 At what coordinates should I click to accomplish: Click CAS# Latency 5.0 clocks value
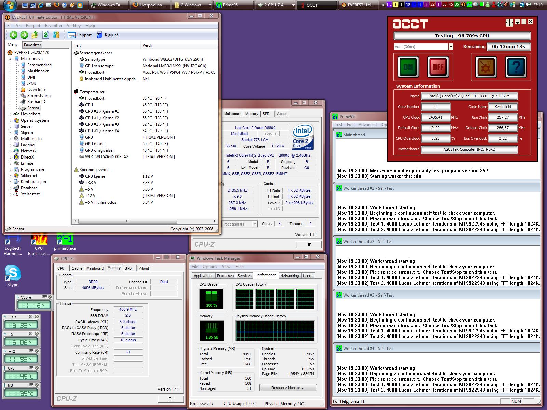(x=128, y=322)
